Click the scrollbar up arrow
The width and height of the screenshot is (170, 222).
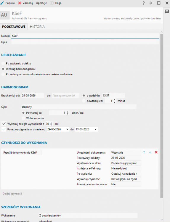162,32
